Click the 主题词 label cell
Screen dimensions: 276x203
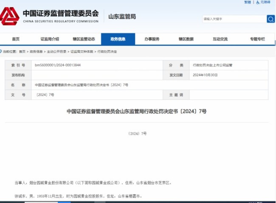click(176, 95)
